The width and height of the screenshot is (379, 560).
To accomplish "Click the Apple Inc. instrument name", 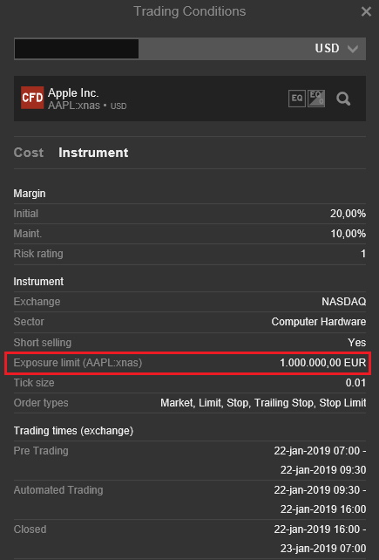I will pyautogui.click(x=73, y=92).
